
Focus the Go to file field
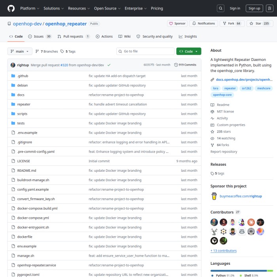(145, 51)
